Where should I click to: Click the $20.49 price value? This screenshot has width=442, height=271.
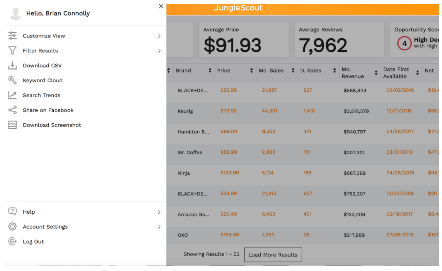pyautogui.click(x=228, y=214)
